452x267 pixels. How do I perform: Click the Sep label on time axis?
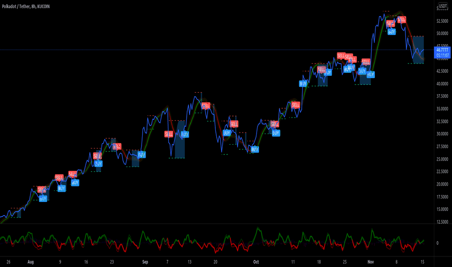[x=145, y=262]
